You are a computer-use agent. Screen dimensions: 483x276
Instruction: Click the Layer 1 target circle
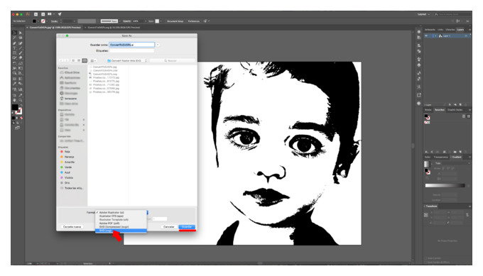click(466, 36)
